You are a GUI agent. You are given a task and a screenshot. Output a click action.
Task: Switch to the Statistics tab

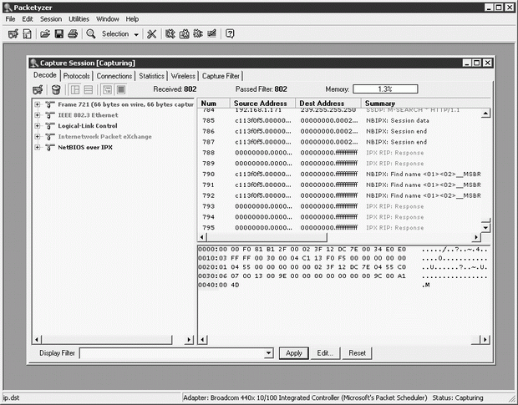151,76
